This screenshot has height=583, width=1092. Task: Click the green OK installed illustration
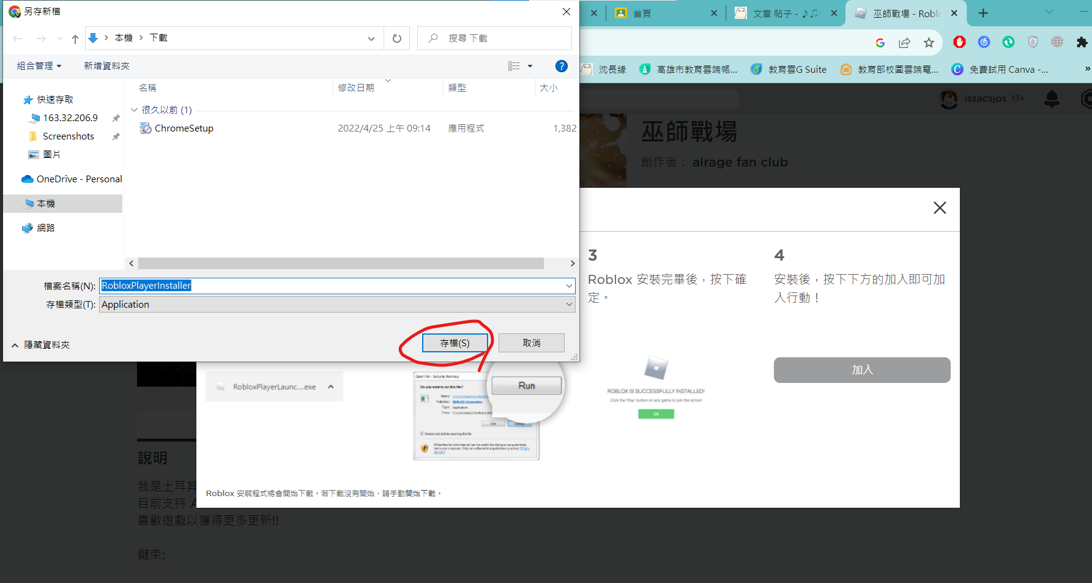[656, 414]
